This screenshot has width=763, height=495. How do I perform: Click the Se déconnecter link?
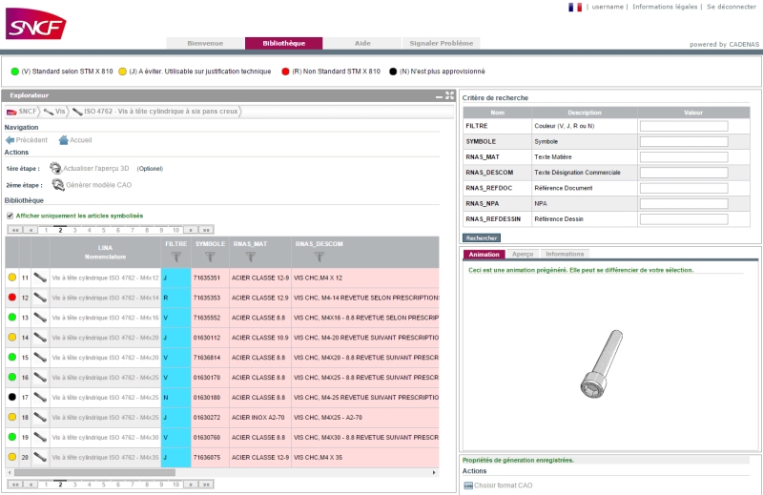click(x=731, y=7)
